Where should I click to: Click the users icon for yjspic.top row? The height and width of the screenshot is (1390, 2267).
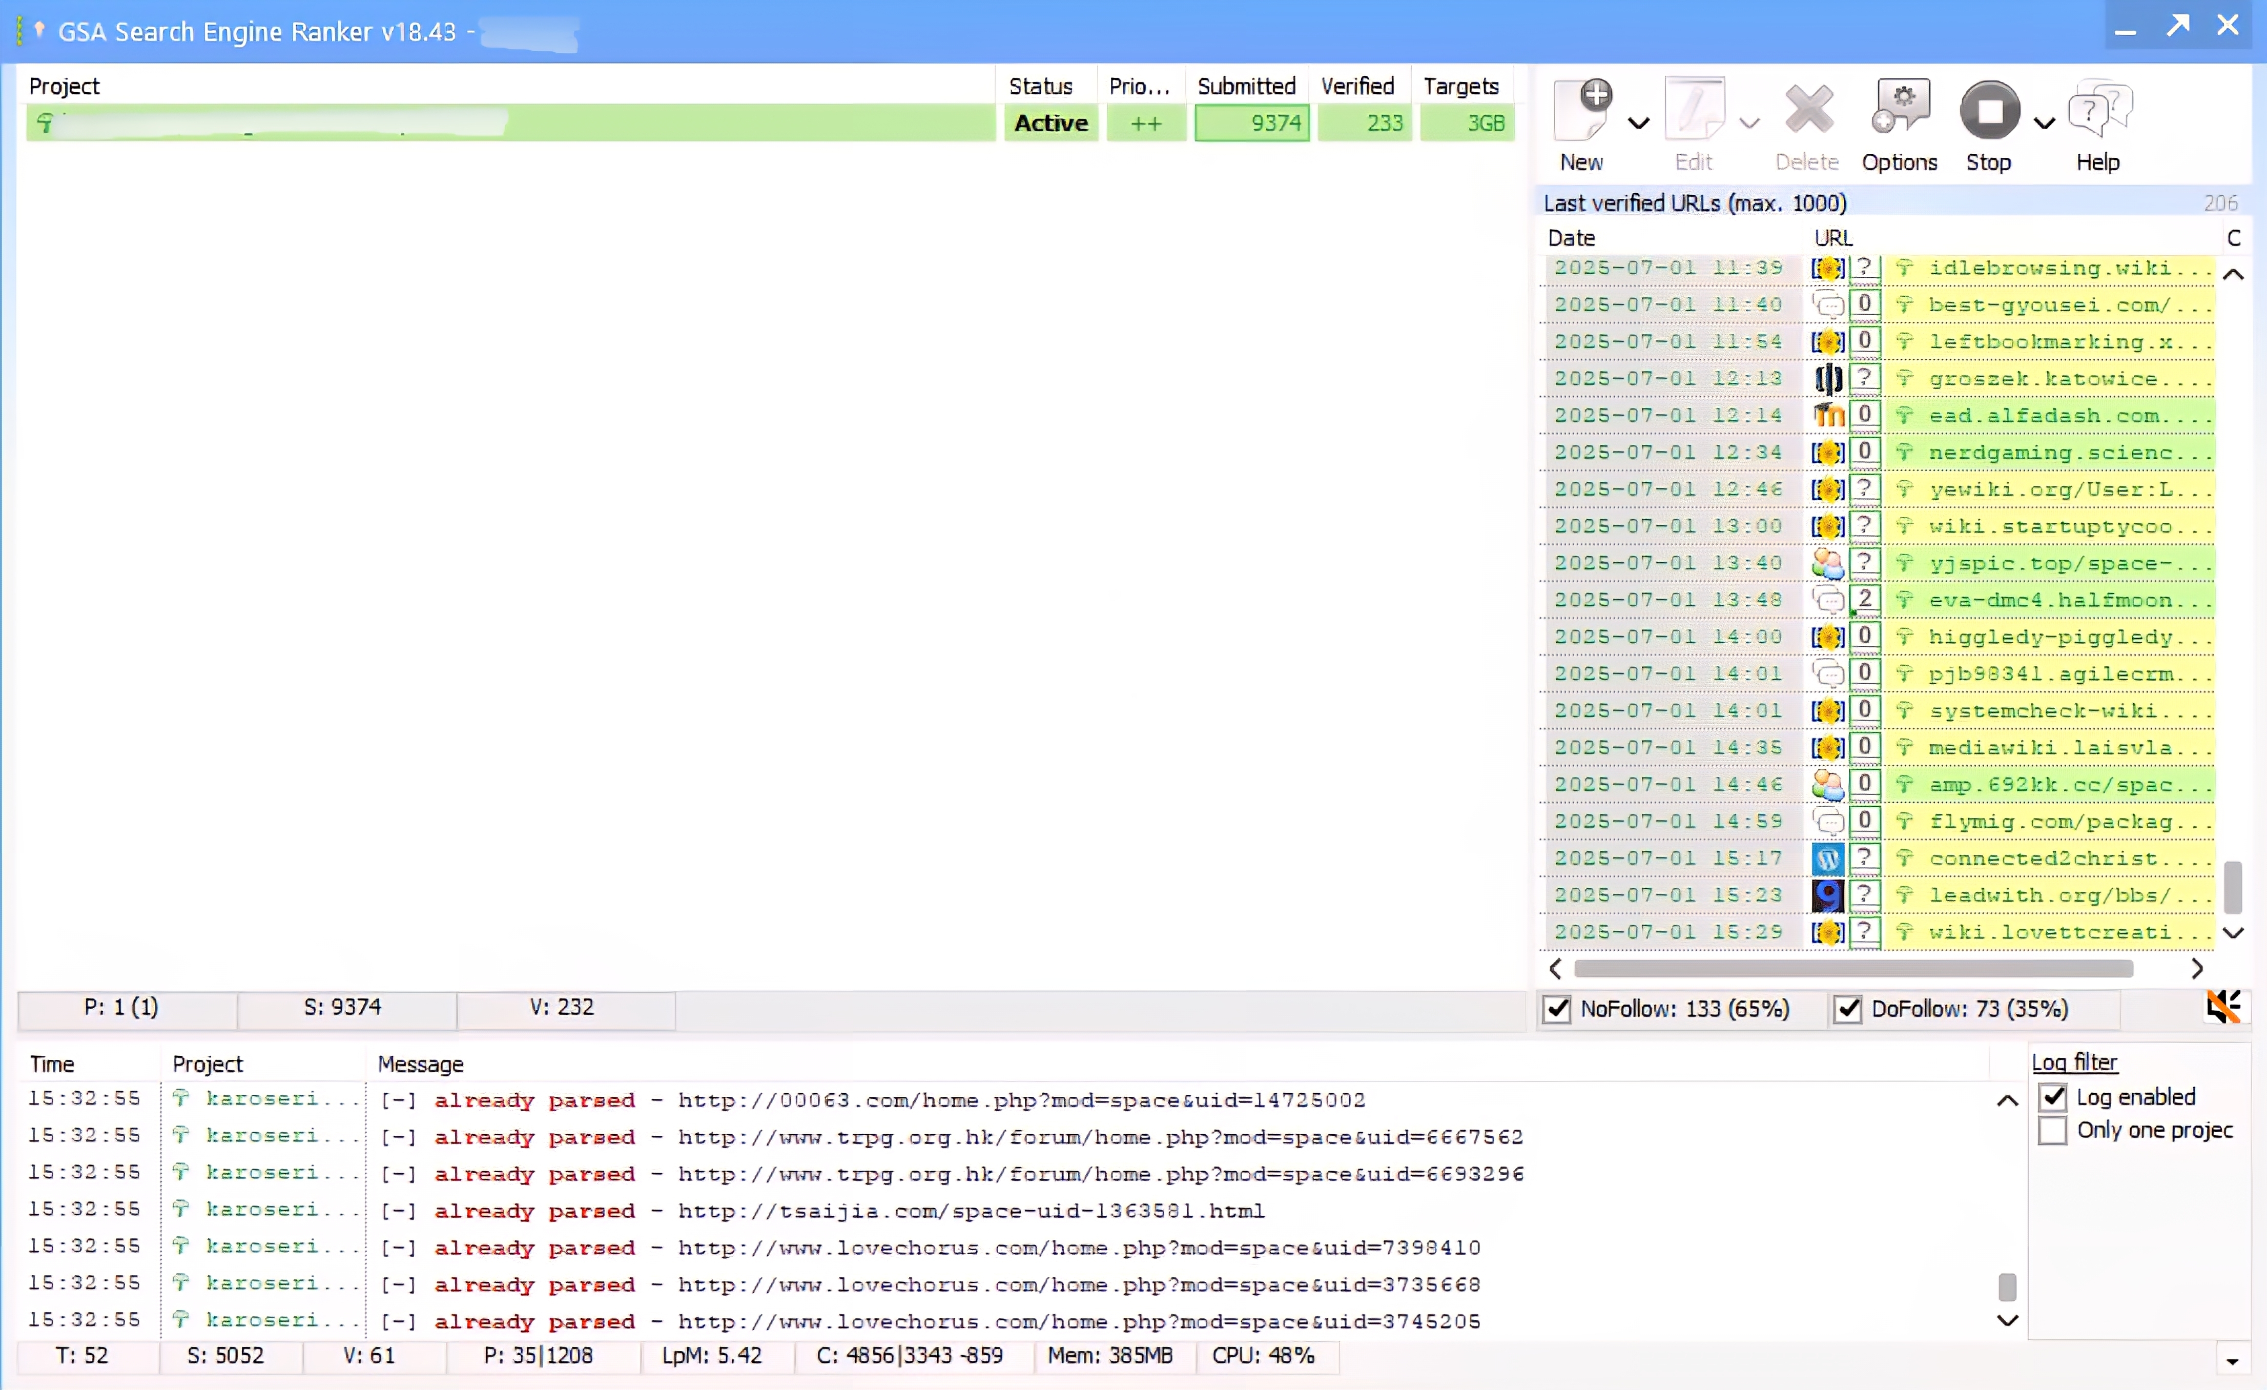click(x=1828, y=562)
